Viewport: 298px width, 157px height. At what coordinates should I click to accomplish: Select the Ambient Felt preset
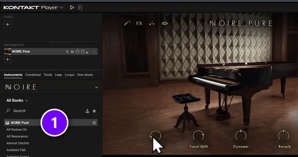tap(16, 150)
